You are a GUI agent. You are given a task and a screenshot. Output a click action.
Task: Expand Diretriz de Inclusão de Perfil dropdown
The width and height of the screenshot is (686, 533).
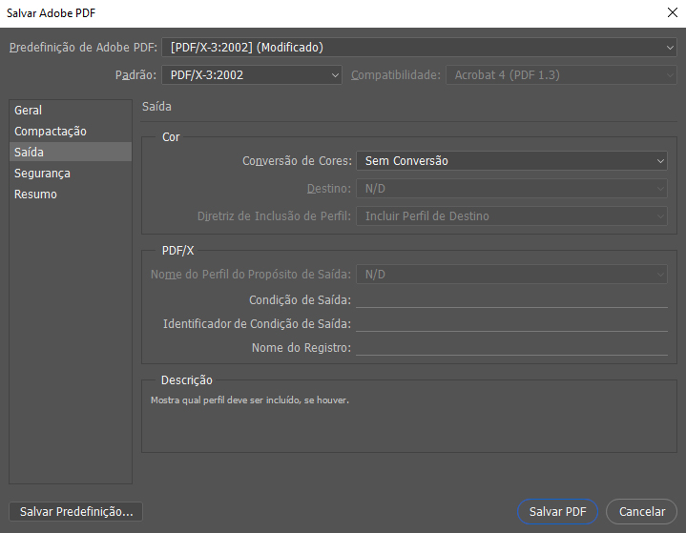[x=511, y=216]
